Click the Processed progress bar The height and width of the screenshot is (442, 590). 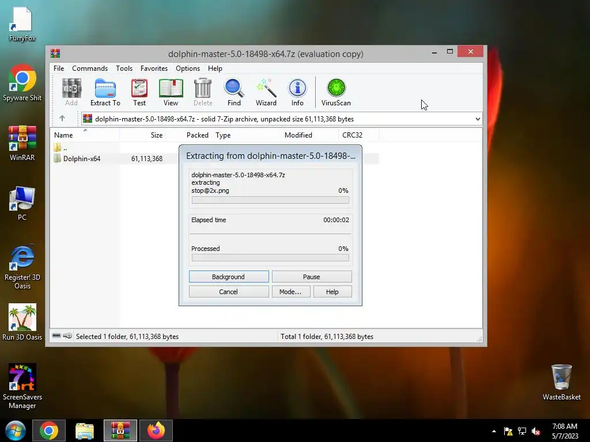[270, 258]
